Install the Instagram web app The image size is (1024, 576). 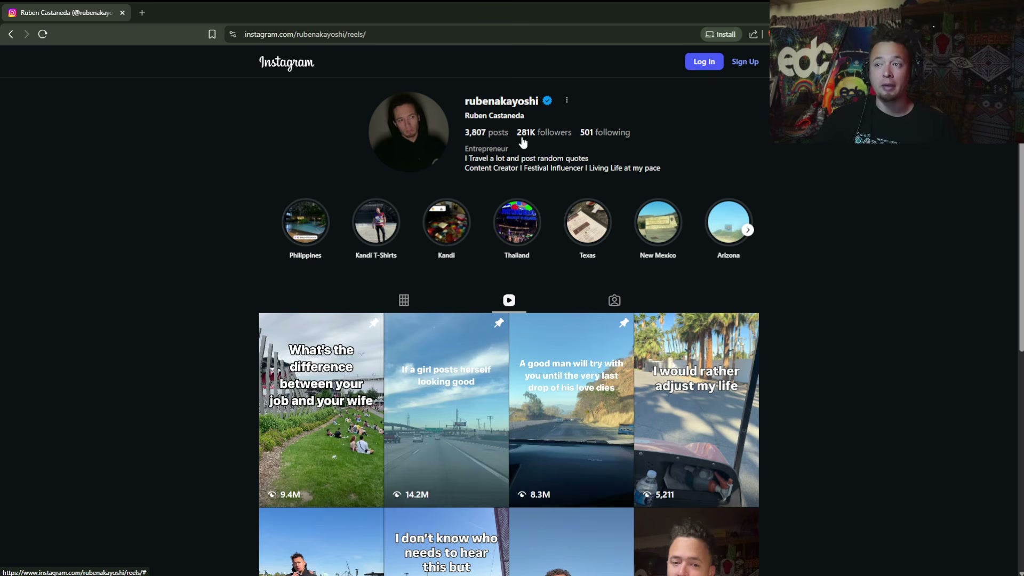click(x=721, y=34)
